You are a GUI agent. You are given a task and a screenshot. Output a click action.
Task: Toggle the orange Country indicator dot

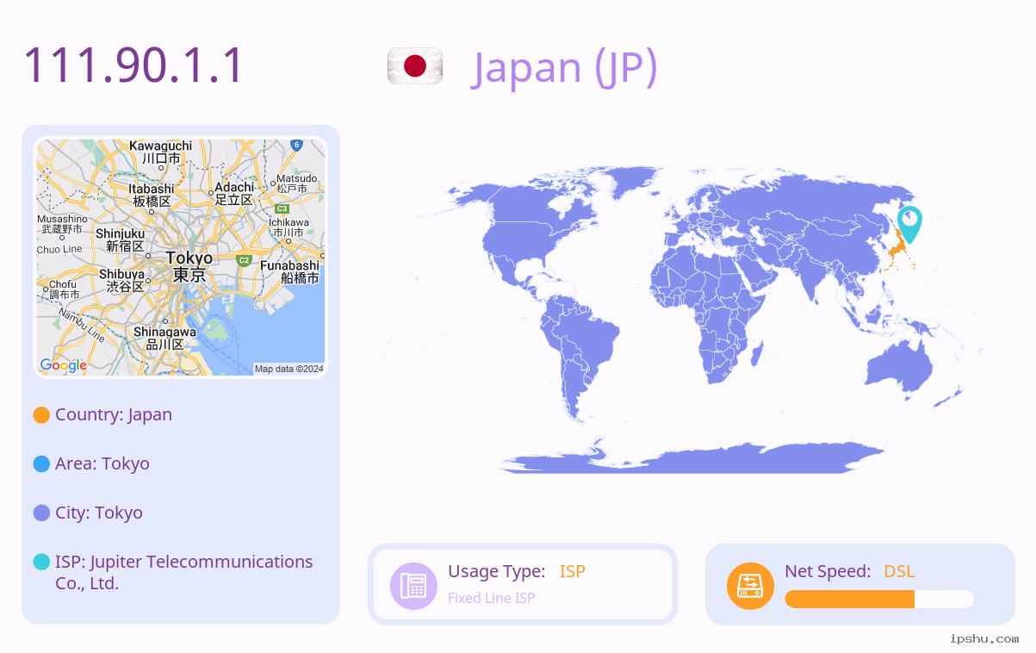[40, 414]
